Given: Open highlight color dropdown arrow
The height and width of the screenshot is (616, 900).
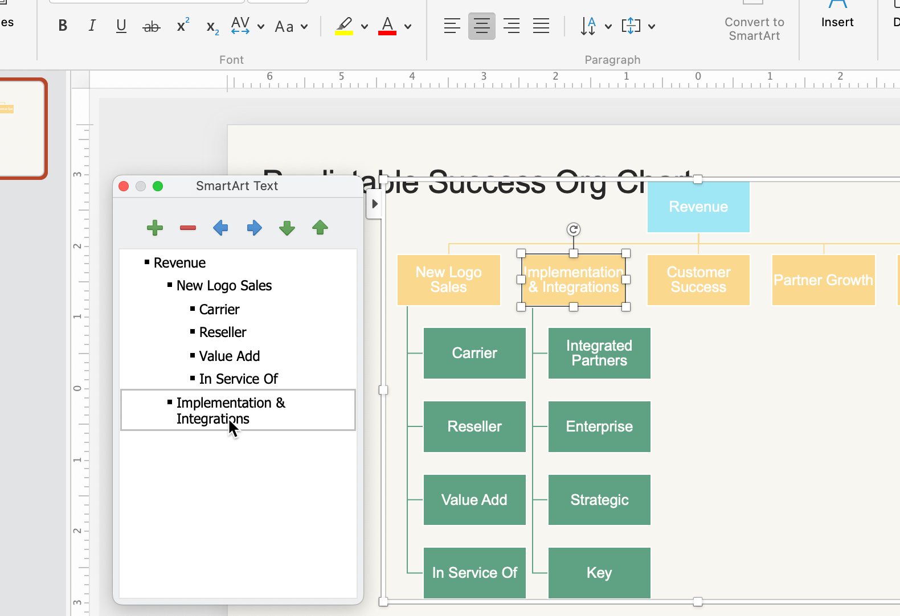Looking at the screenshot, I should click(x=365, y=27).
